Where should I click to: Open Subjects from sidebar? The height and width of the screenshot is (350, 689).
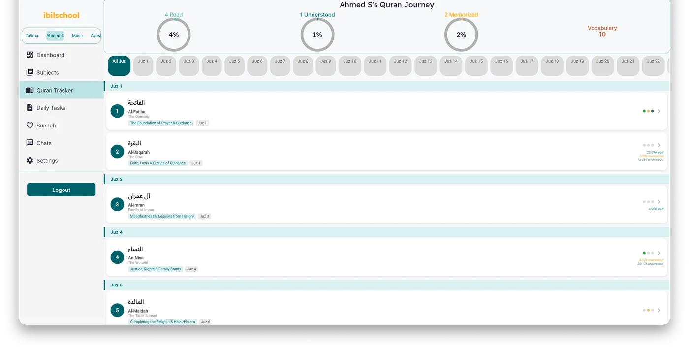pos(62,72)
